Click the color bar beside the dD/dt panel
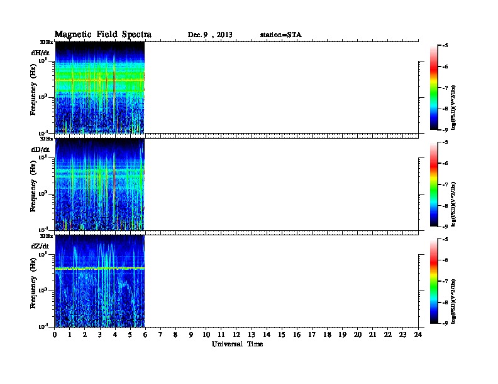This screenshot has height=384, width=498. 434,184
